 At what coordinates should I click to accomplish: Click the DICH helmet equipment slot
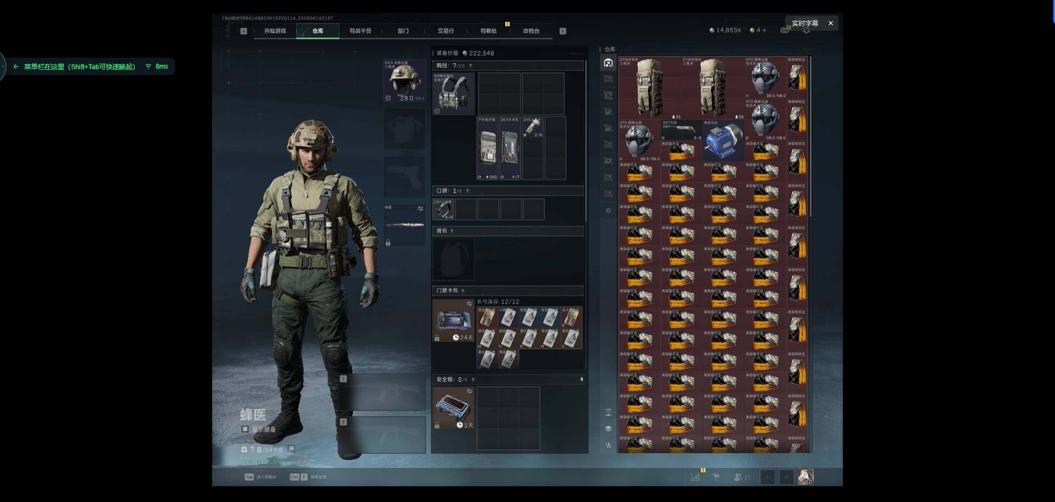coord(404,81)
